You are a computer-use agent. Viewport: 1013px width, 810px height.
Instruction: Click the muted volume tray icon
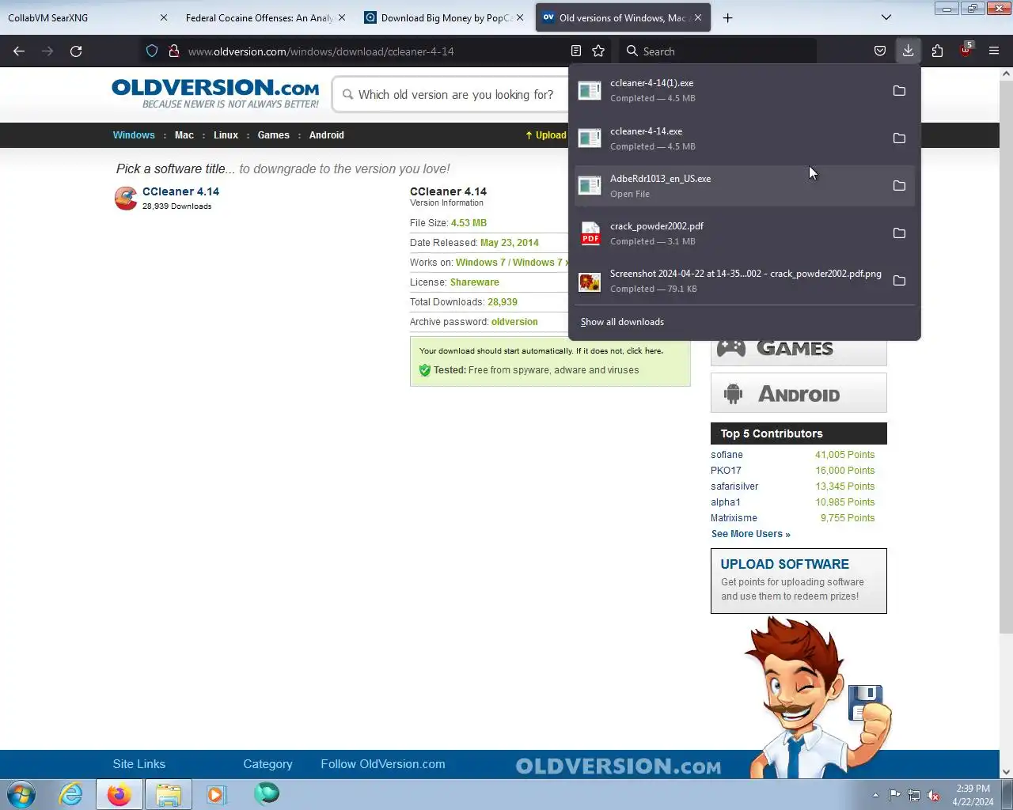click(933, 795)
